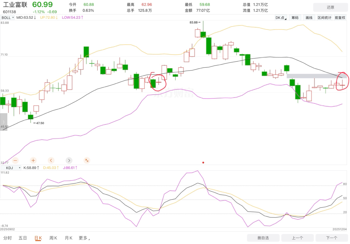
Task: Click the zoom in plus chart icon
Action: [x=33, y=160]
